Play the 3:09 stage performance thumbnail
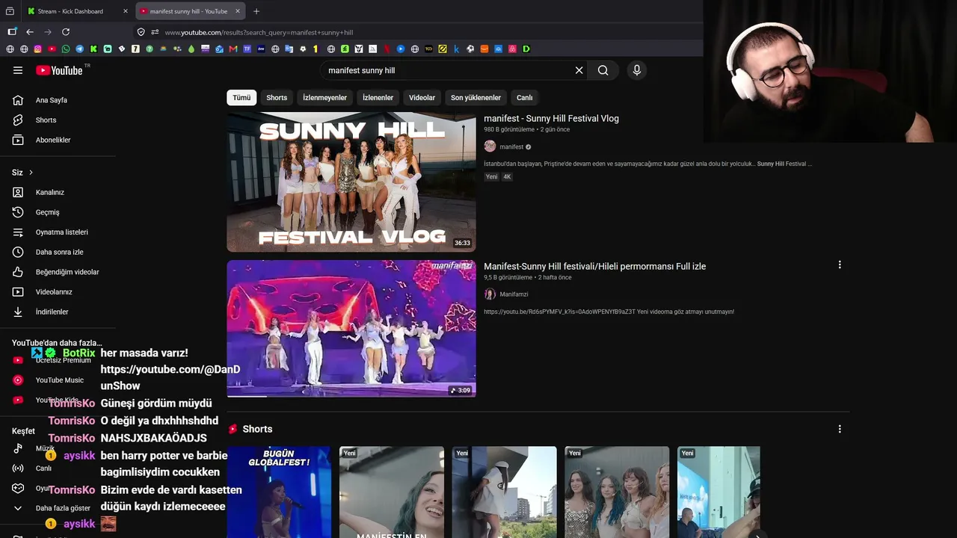 click(x=351, y=328)
